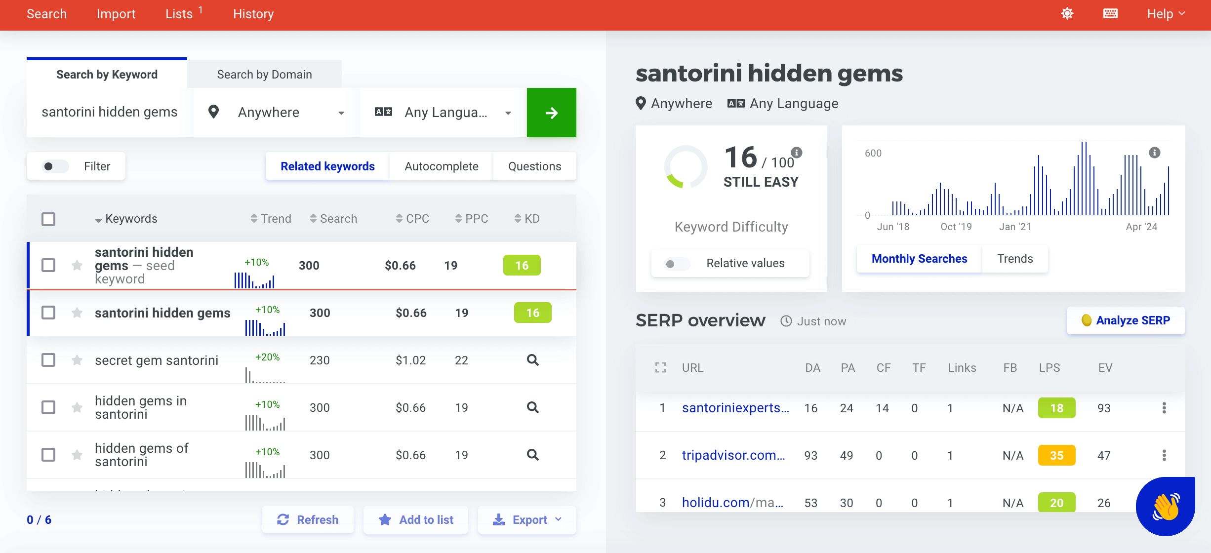The width and height of the screenshot is (1211, 553).
Task: Switch to Questions tab
Action: click(x=534, y=166)
